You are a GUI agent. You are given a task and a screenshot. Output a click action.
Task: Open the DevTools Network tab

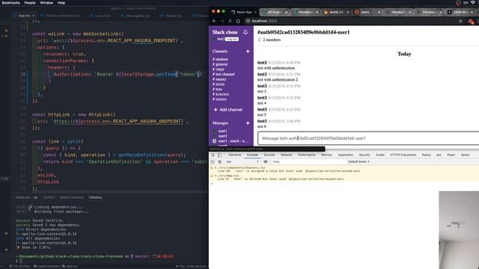point(286,155)
